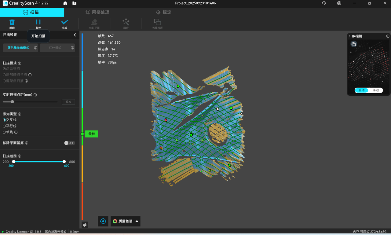Click the manual exposure button
The image size is (391, 235).
375,90
